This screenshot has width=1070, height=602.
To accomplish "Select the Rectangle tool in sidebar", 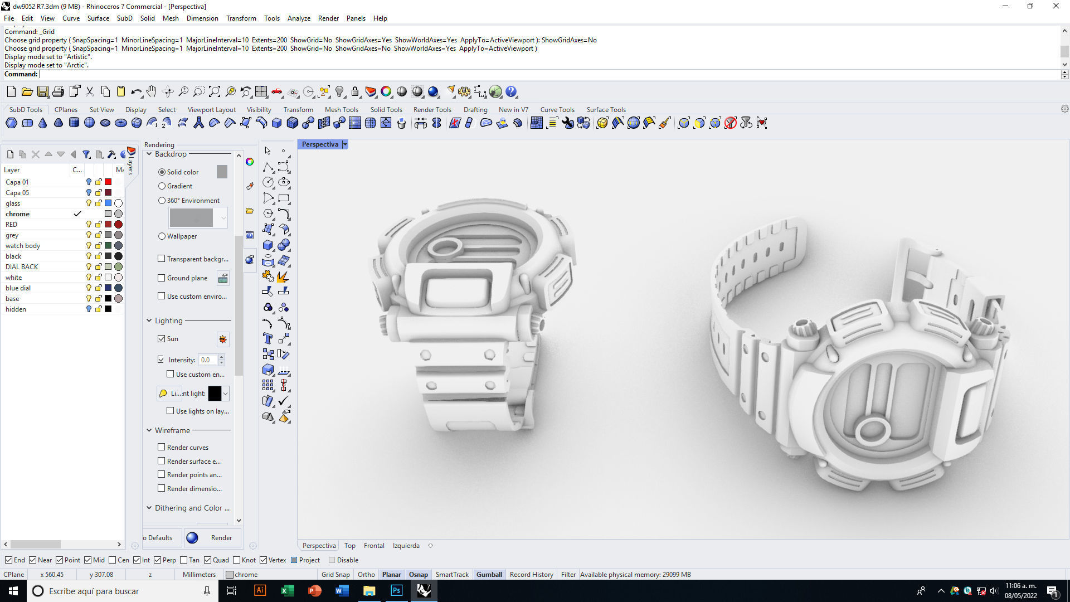I will click(284, 198).
